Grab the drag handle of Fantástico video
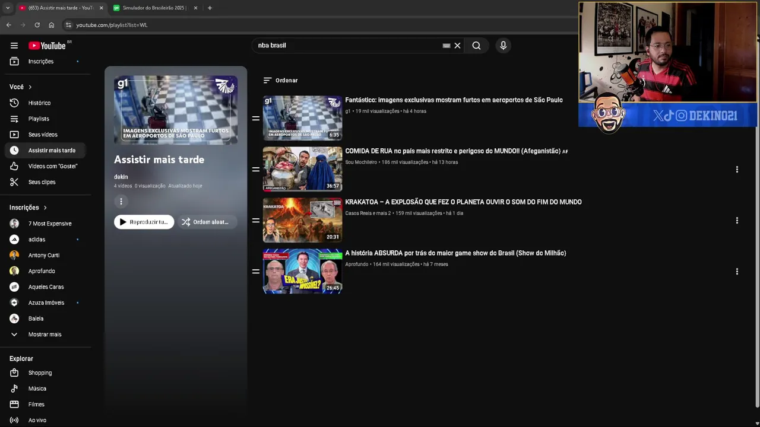The height and width of the screenshot is (427, 760). 256,118
